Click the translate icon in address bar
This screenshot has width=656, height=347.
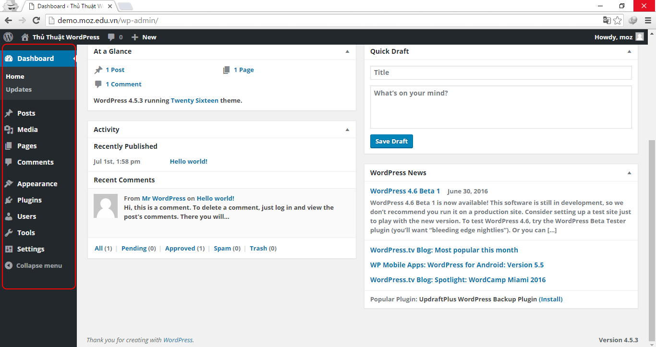(607, 20)
